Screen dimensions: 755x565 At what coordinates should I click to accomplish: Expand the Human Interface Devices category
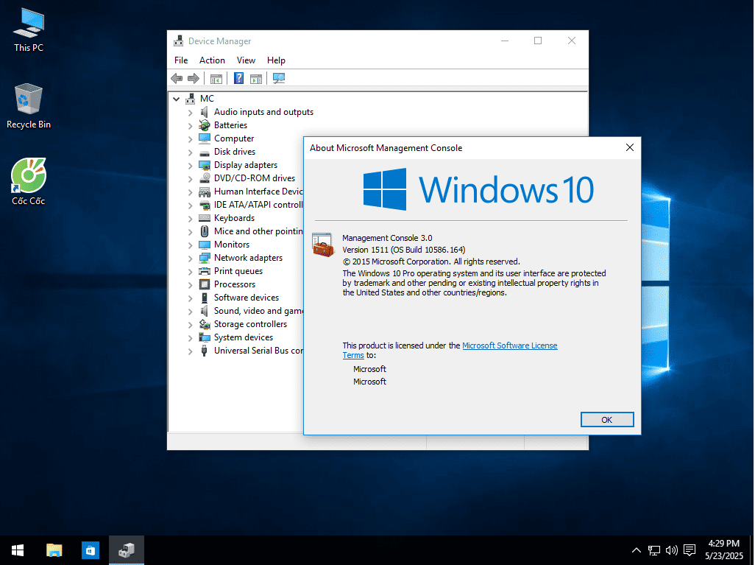[190, 192]
